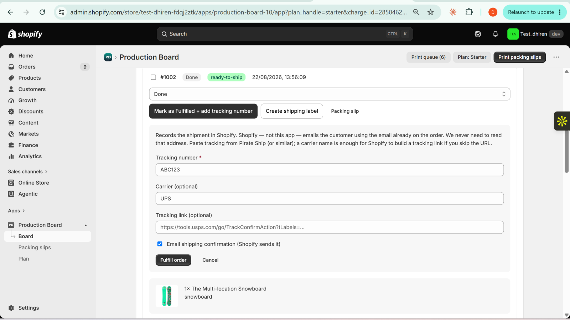Uncheck Email shipping confirmation checkbox
Screen dimensions: 570x320
coord(160,244)
